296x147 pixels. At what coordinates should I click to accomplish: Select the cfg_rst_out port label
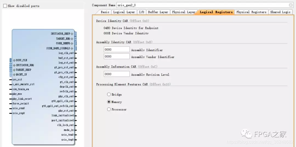tap(66, 77)
